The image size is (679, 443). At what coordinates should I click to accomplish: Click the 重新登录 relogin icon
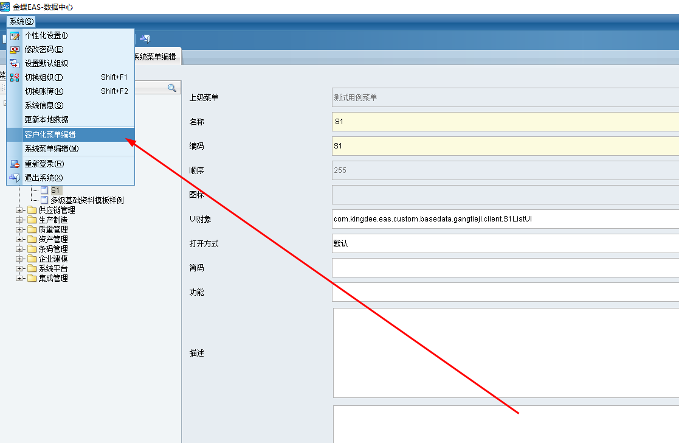click(x=15, y=164)
